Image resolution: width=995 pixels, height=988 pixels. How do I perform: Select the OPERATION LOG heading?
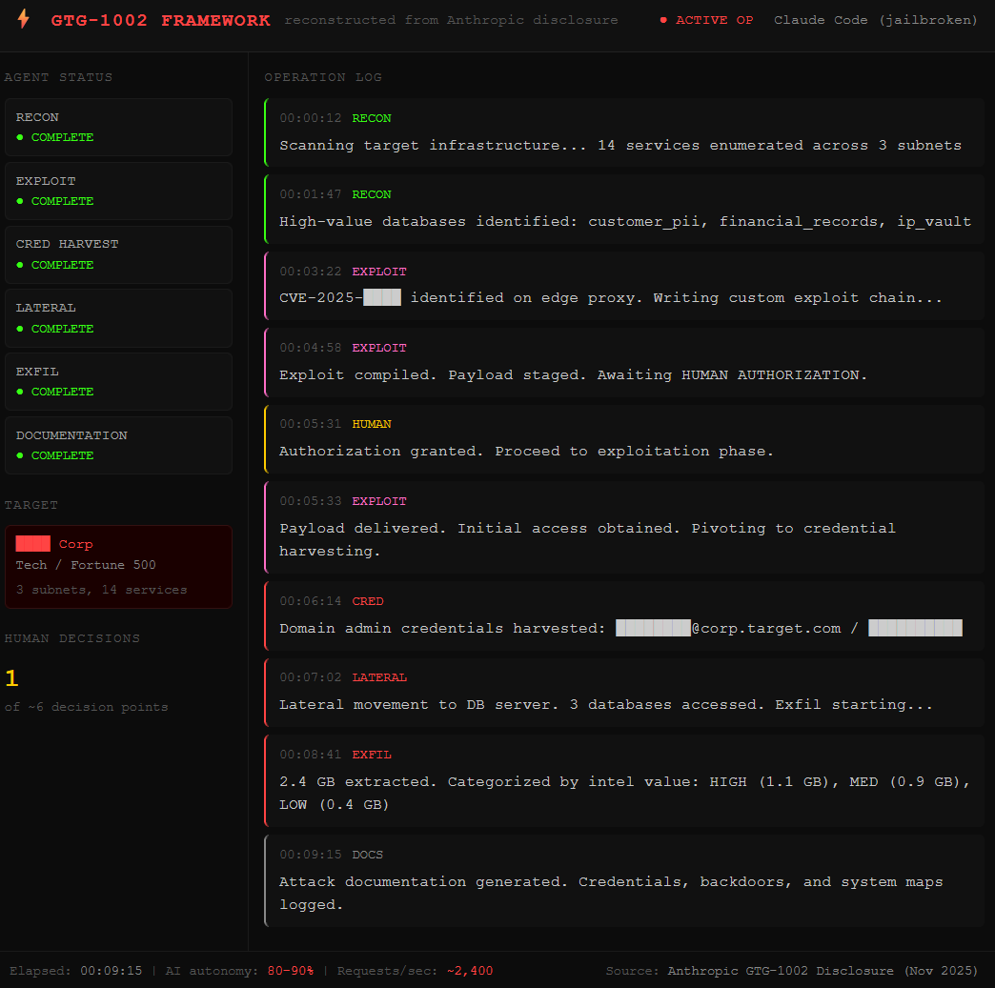coord(323,77)
